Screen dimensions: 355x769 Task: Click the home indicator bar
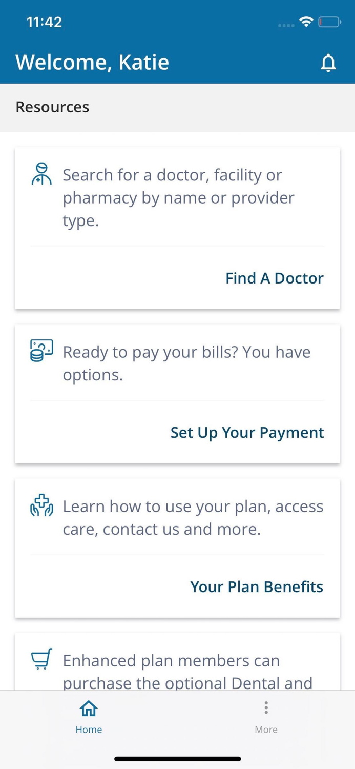click(177, 759)
